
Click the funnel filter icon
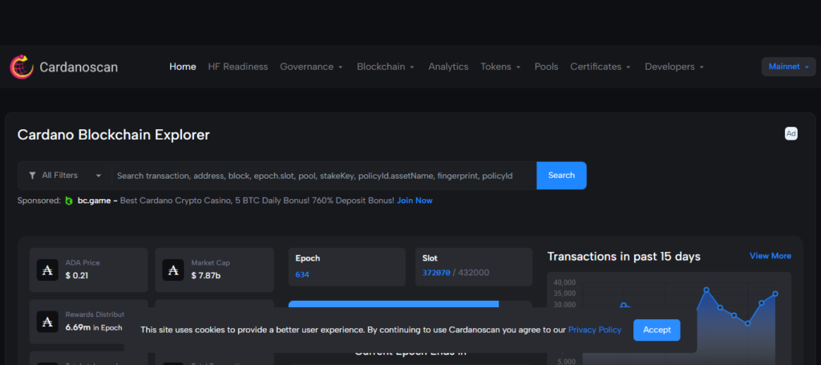[32, 176]
